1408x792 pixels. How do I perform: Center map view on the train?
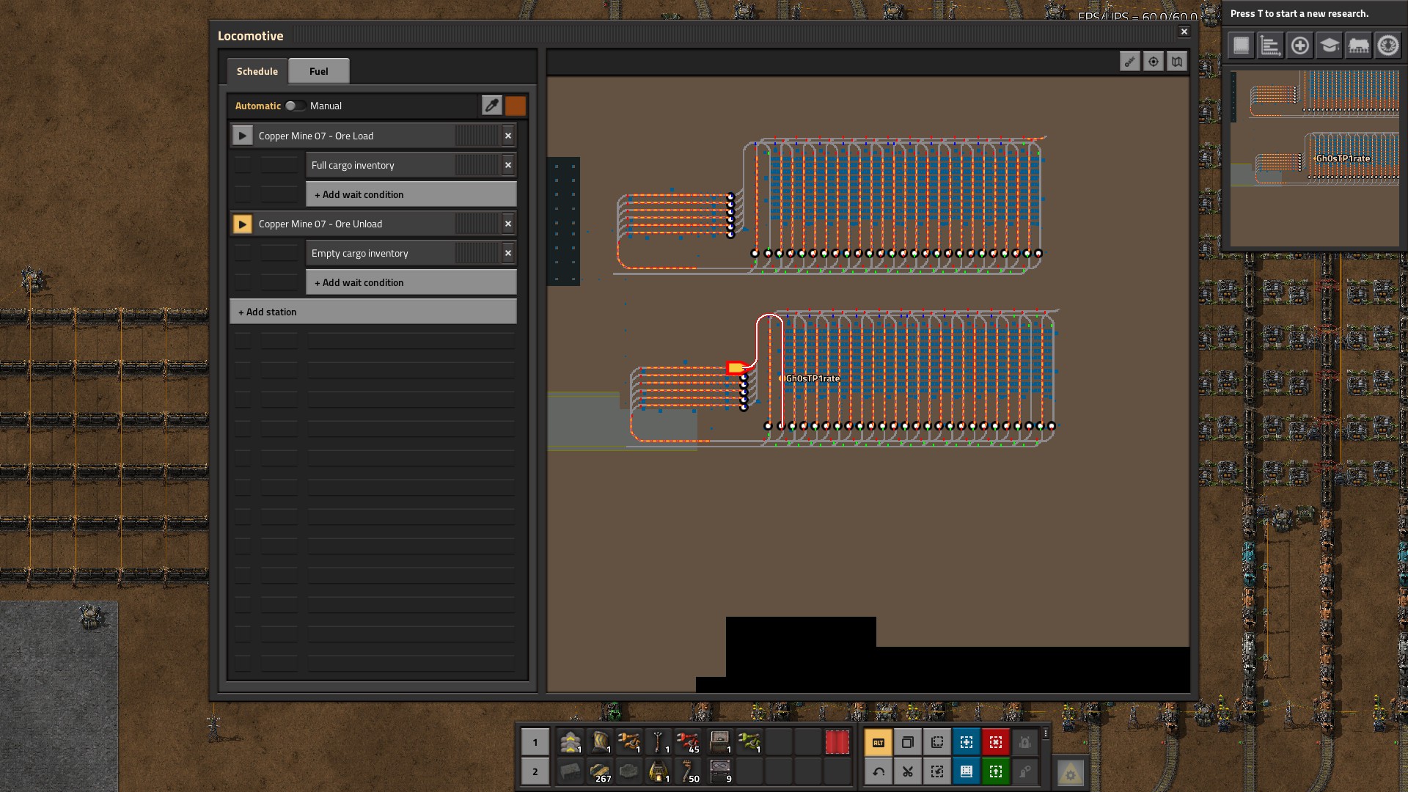(x=1154, y=62)
